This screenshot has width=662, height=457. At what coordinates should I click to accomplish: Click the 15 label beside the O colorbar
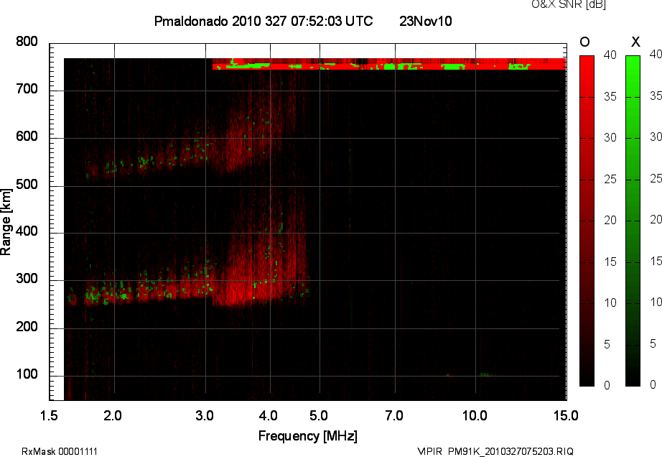610,262
